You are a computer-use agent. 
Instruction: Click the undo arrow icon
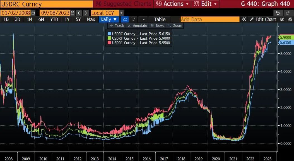tap(277, 13)
